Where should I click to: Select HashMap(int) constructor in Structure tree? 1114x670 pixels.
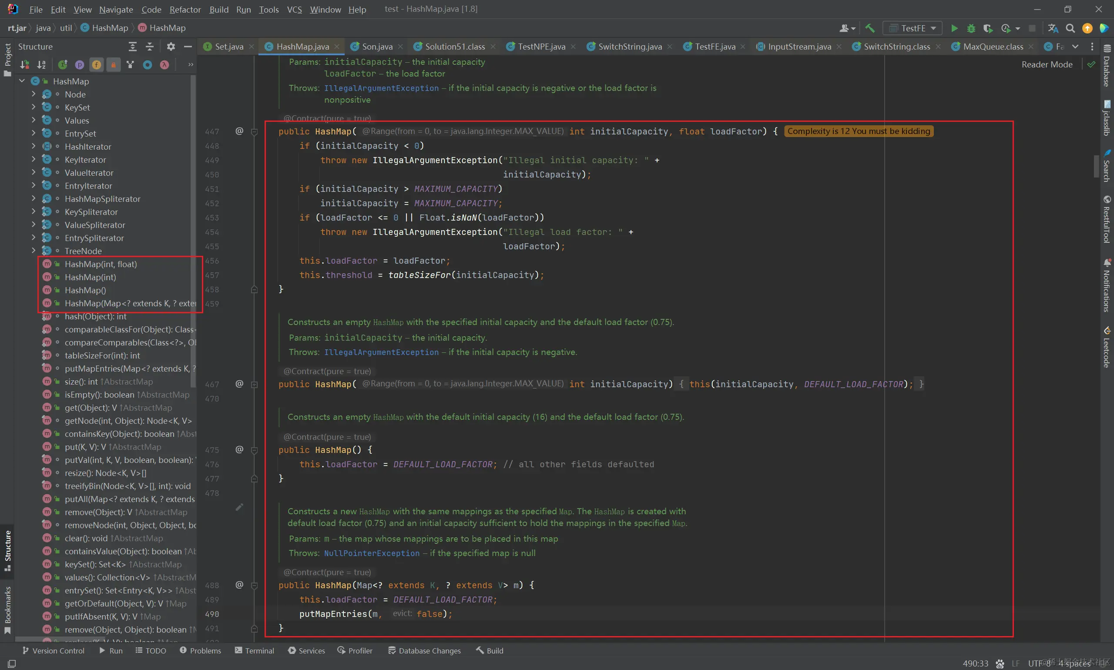91,277
